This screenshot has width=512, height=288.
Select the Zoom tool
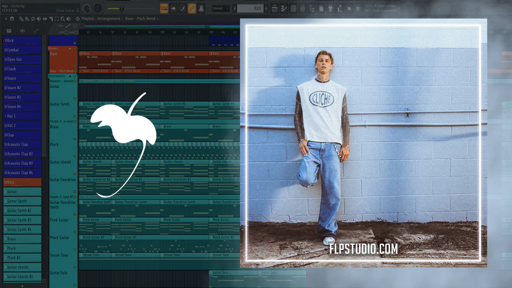coord(62,19)
